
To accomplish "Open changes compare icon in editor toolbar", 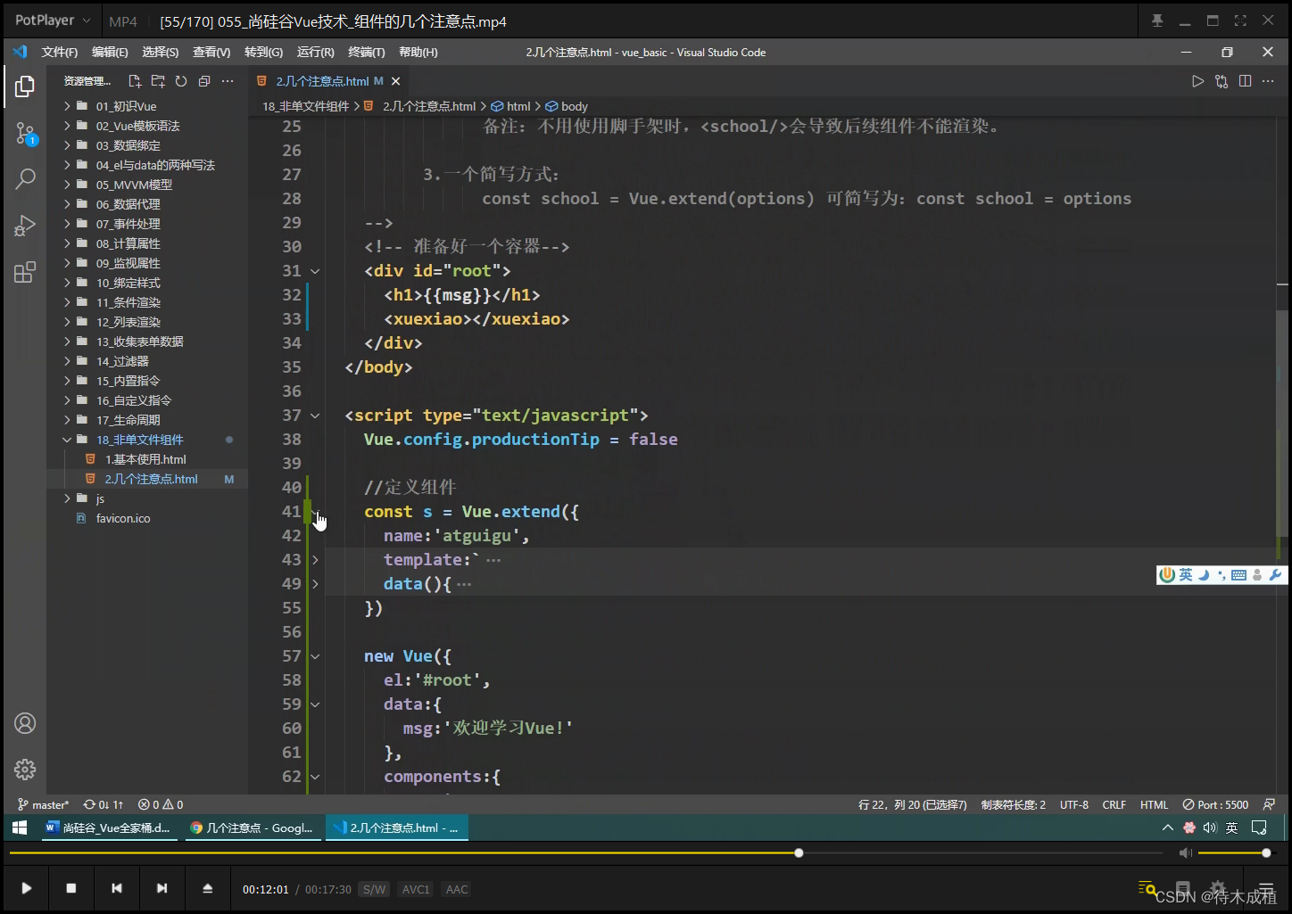I will pyautogui.click(x=1222, y=81).
